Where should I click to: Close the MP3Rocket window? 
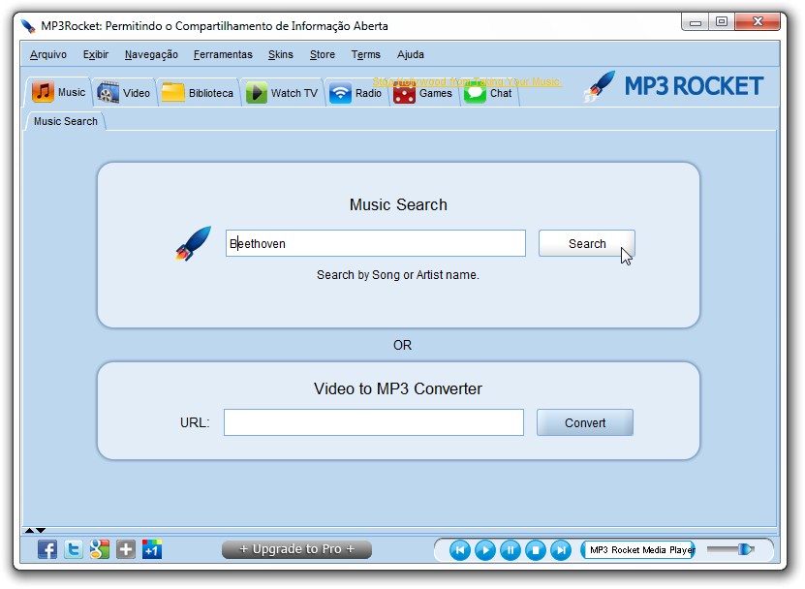pos(758,21)
